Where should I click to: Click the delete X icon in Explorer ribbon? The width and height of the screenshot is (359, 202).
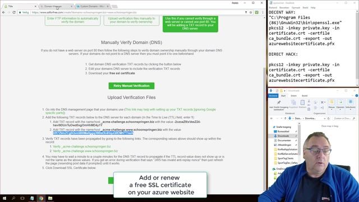click(322, 102)
